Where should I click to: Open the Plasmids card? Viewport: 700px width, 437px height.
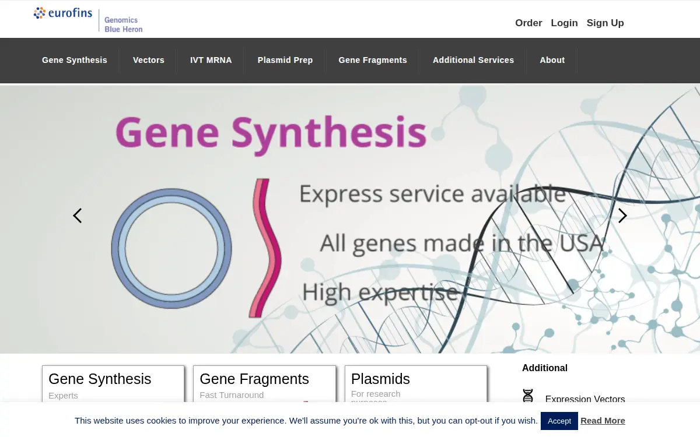pyautogui.click(x=416, y=384)
